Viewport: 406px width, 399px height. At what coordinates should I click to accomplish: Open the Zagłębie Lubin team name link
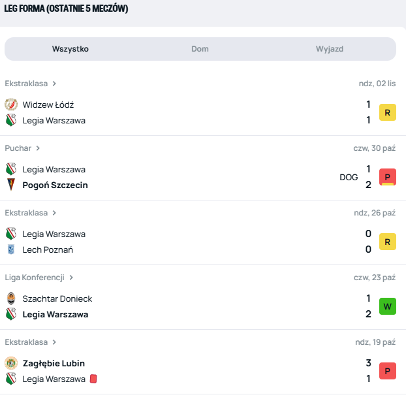54,363
